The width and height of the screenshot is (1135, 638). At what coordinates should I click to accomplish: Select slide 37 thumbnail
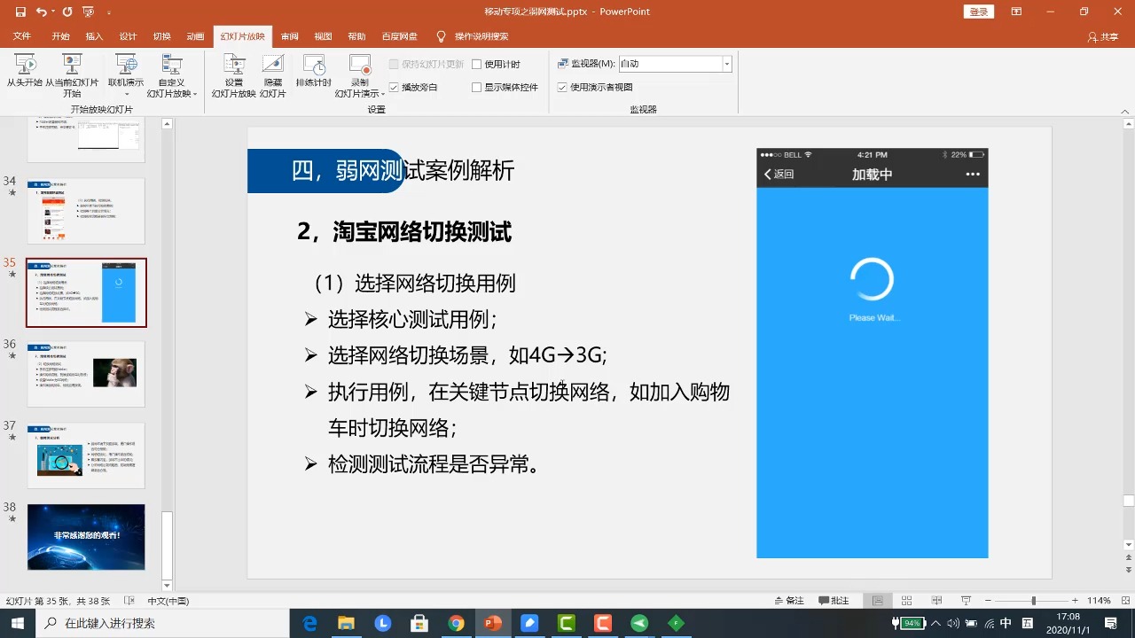[86, 455]
